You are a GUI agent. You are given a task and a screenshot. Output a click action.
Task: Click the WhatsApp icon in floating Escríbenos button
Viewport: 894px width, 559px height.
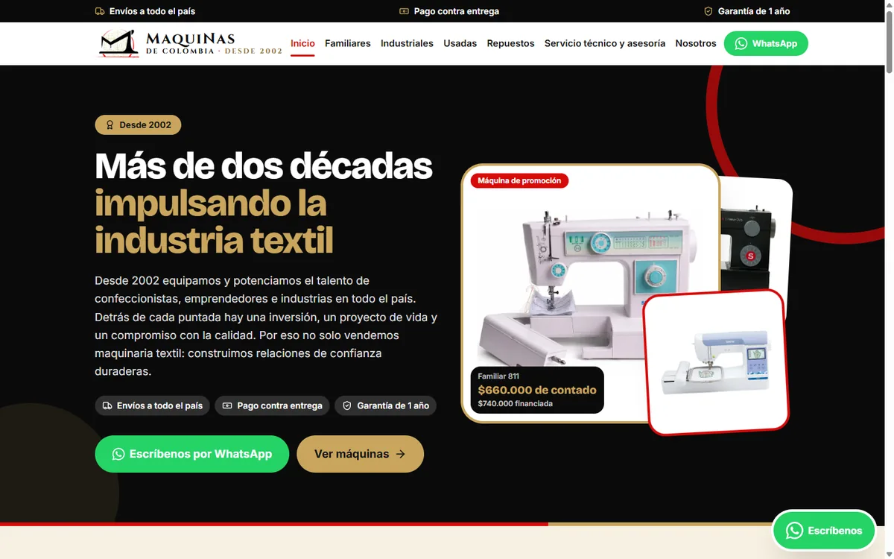[794, 531]
